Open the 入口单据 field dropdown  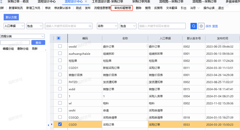click(14, 26)
